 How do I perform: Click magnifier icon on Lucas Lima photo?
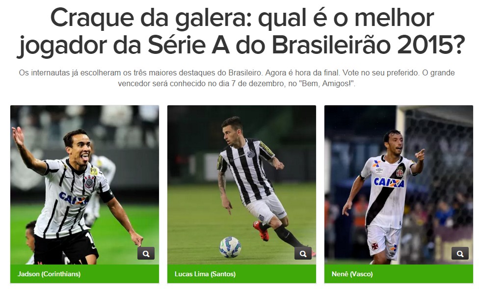coord(303,253)
